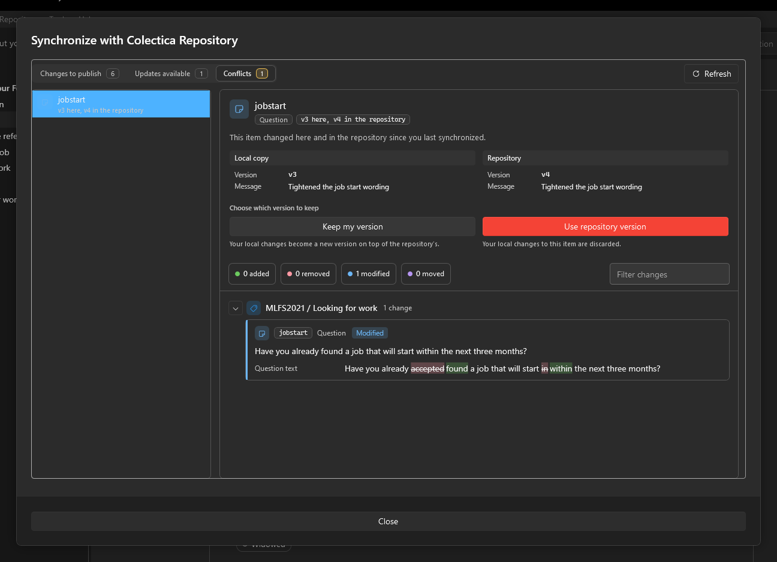Click the Question text field label
The height and width of the screenshot is (562, 777).
pos(276,368)
